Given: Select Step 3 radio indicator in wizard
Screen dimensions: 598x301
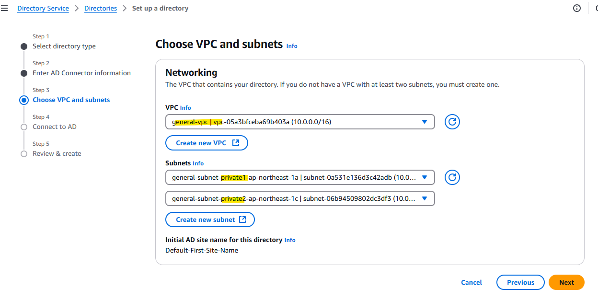Looking at the screenshot, I should (x=24, y=100).
